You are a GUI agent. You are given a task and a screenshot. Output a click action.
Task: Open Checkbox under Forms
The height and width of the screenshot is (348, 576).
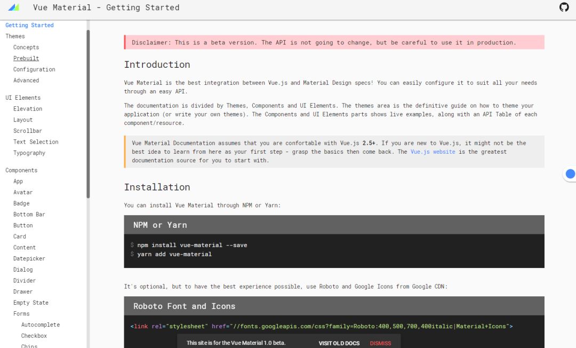click(34, 336)
